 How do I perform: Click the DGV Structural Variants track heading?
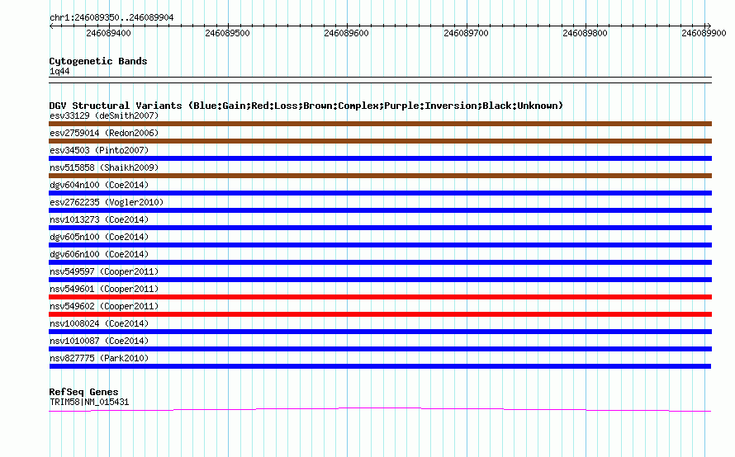point(306,106)
